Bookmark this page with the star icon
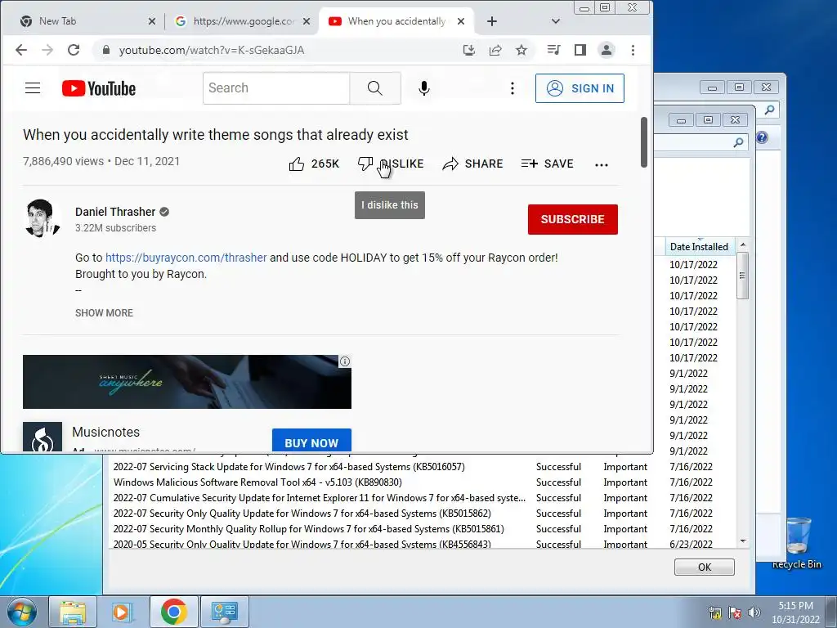 pyautogui.click(x=521, y=50)
